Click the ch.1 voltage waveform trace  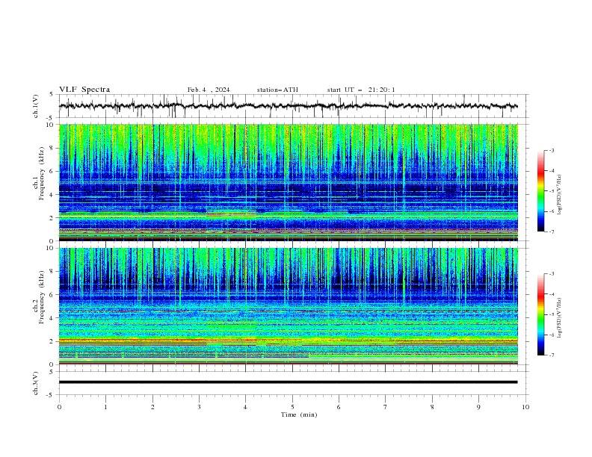[288, 106]
